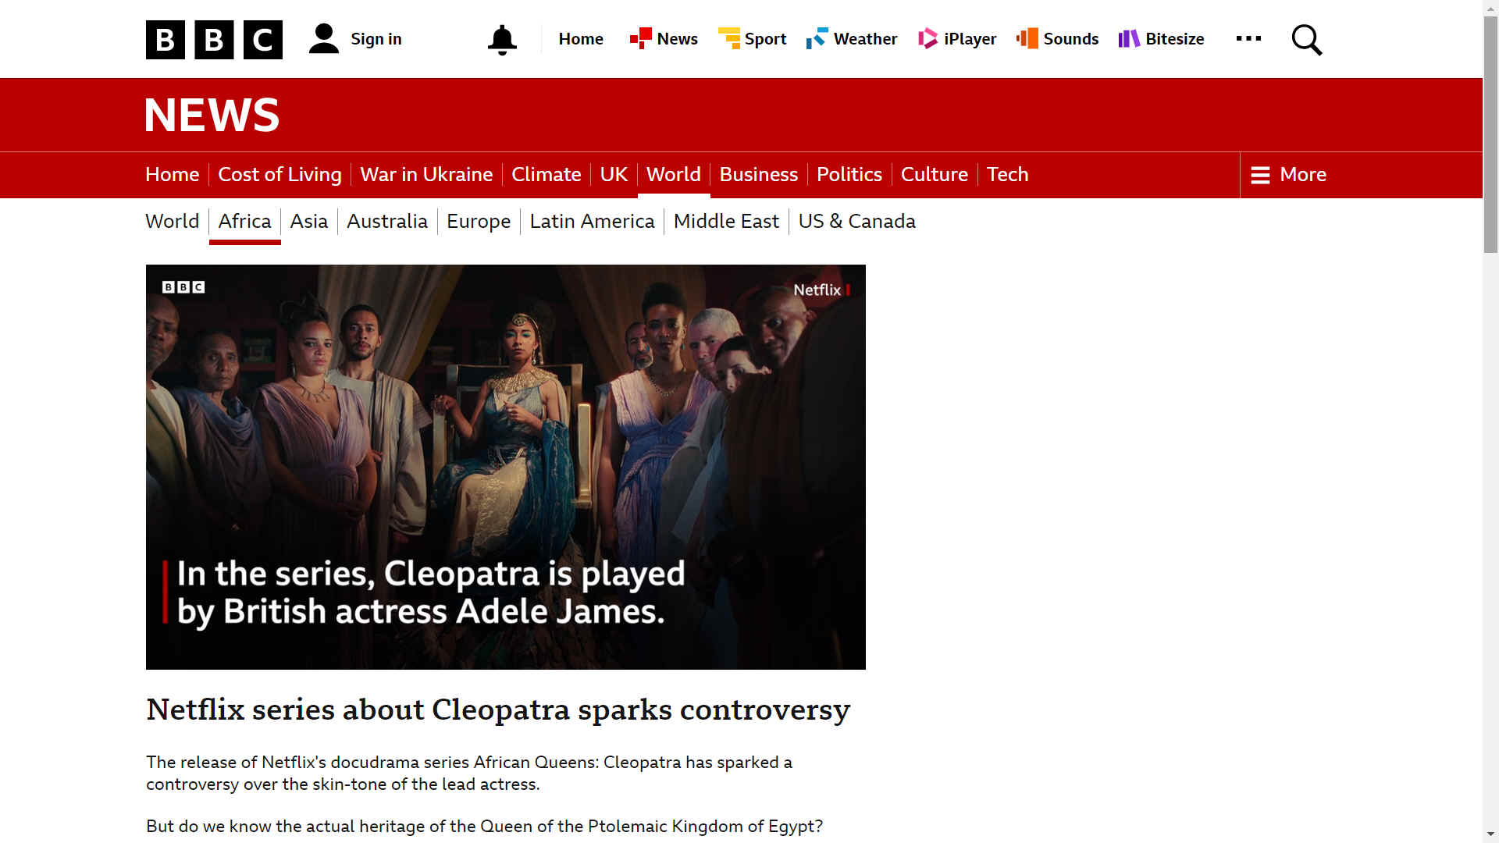The height and width of the screenshot is (843, 1499).
Task: Open the Middle East region tab
Action: pyautogui.click(x=726, y=222)
